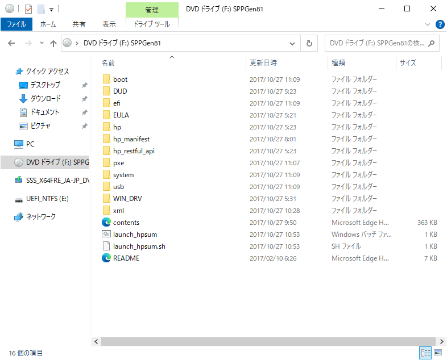Screen dimensions: 447x360
Task: Switch to the 共有 ribbon tab
Action: coord(78,24)
